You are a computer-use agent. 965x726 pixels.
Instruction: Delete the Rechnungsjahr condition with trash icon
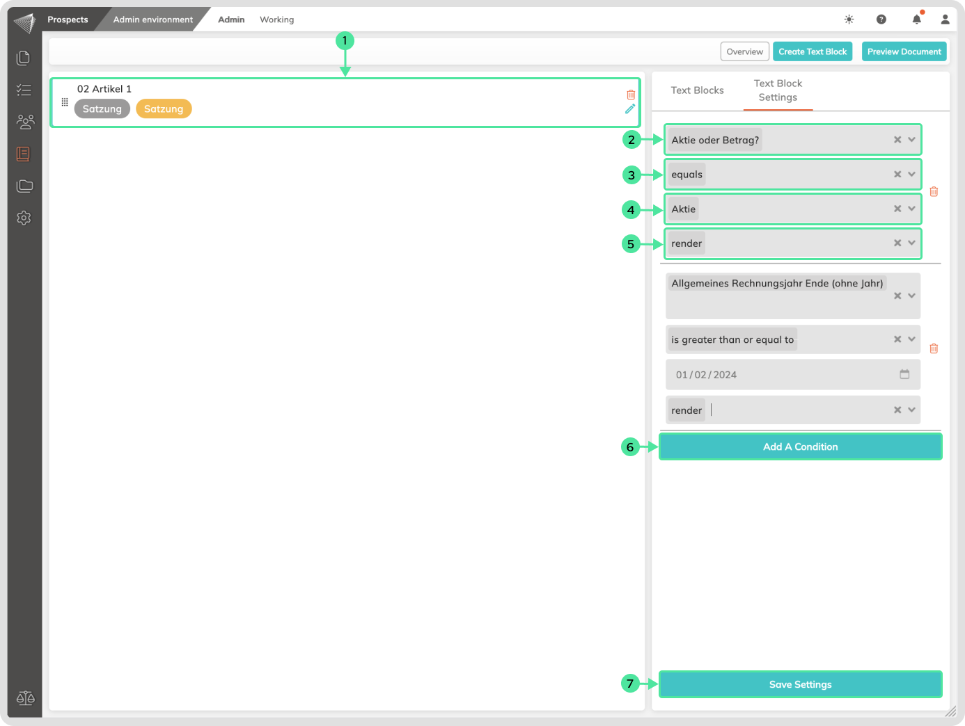pos(934,348)
